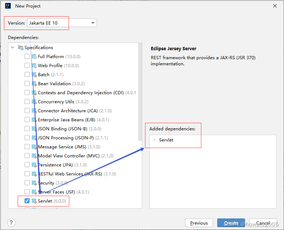The width and height of the screenshot is (284, 230).
Task: Click the CDI specification icon
Action: click(34, 93)
